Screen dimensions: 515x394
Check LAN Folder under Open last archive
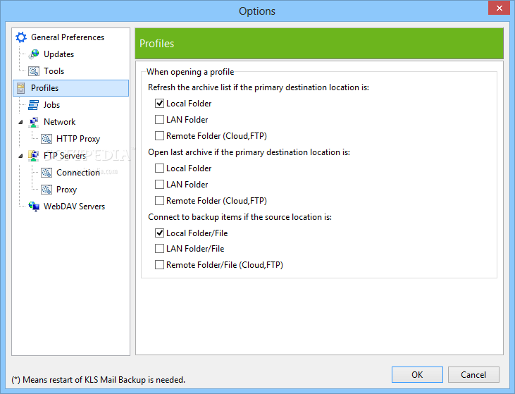pyautogui.click(x=159, y=184)
